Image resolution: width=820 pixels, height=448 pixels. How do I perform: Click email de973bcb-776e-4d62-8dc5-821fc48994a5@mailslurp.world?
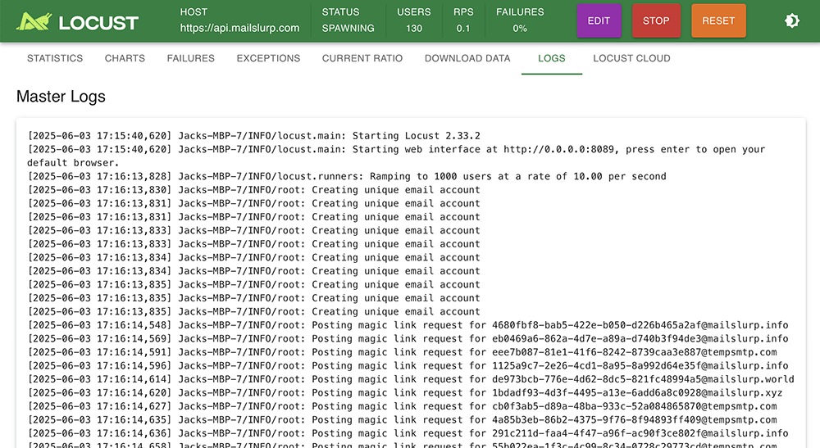pos(643,379)
